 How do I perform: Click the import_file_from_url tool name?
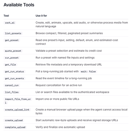click(18, 101)
